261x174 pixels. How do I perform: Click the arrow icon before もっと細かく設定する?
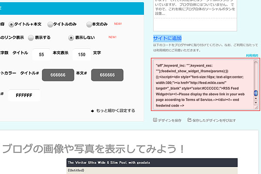pos(93,111)
